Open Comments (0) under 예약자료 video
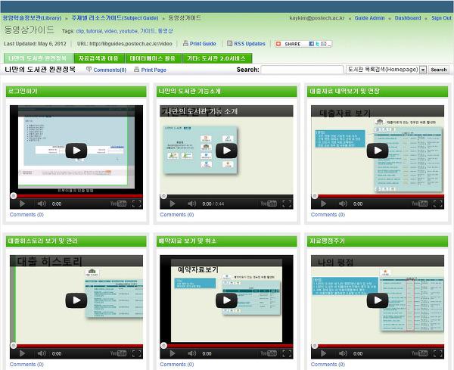454x370 pixels. click(x=177, y=364)
